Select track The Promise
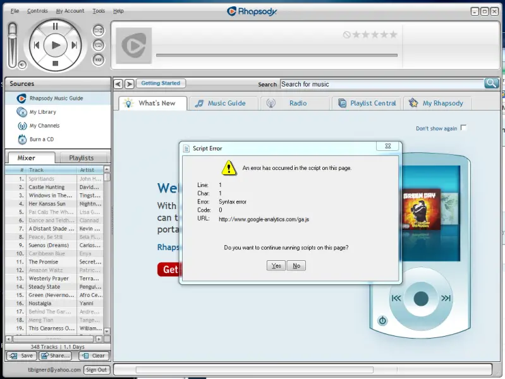The width and height of the screenshot is (505, 379). [x=54, y=262]
